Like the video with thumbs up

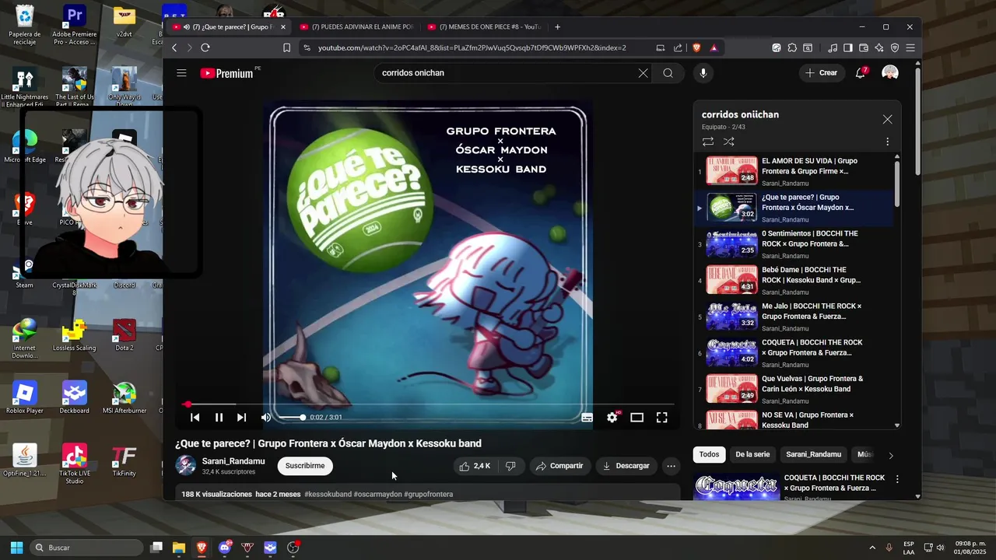(x=475, y=466)
